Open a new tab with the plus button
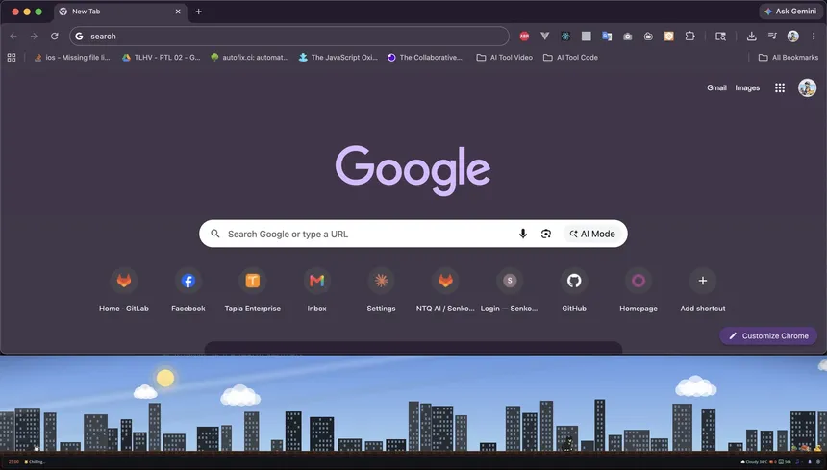 (x=198, y=12)
